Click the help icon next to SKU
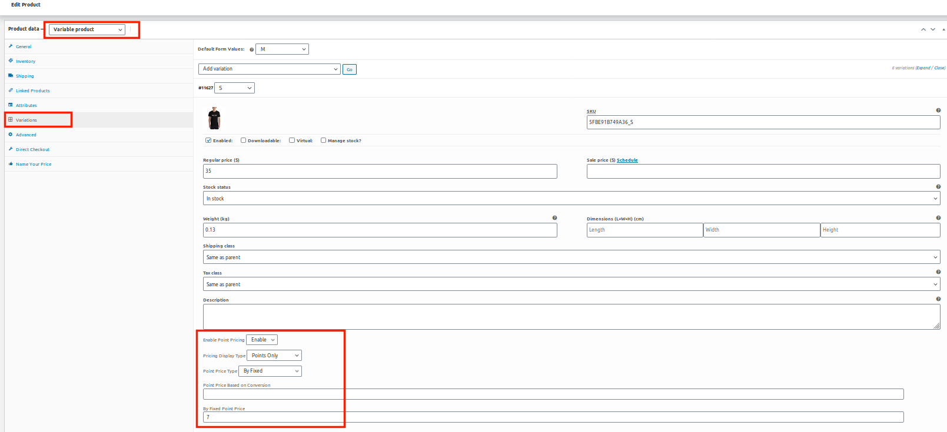Viewport: 947px width, 432px height. [938, 110]
